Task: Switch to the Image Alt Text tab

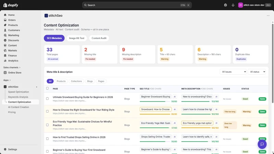Action: click(x=76, y=38)
